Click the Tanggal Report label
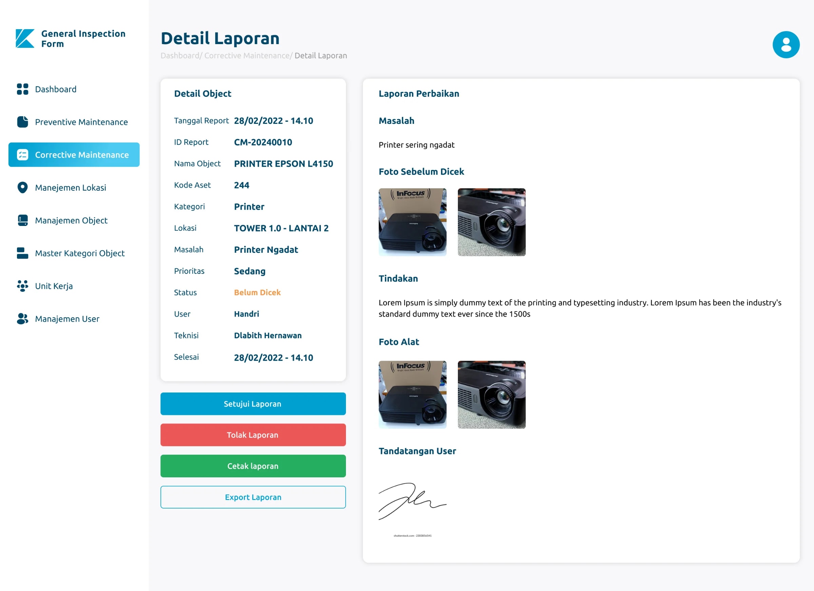814x591 pixels. pos(201,121)
